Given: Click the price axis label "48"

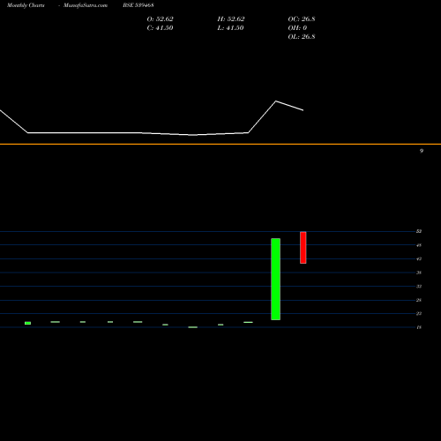Looking at the screenshot, I should pos(419,245).
